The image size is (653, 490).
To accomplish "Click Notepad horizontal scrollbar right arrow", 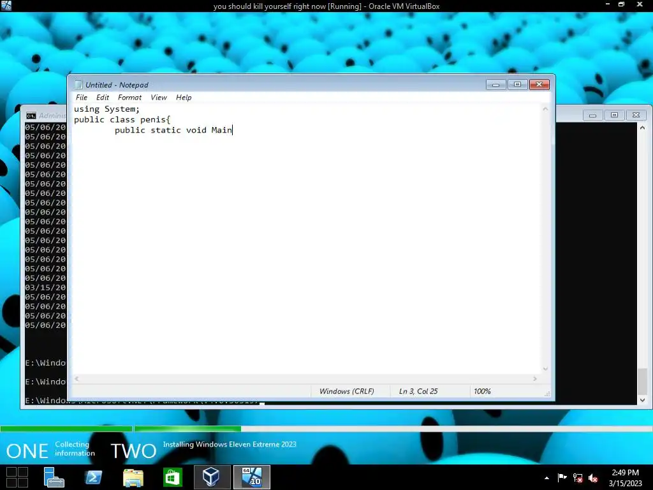I will tap(535, 379).
